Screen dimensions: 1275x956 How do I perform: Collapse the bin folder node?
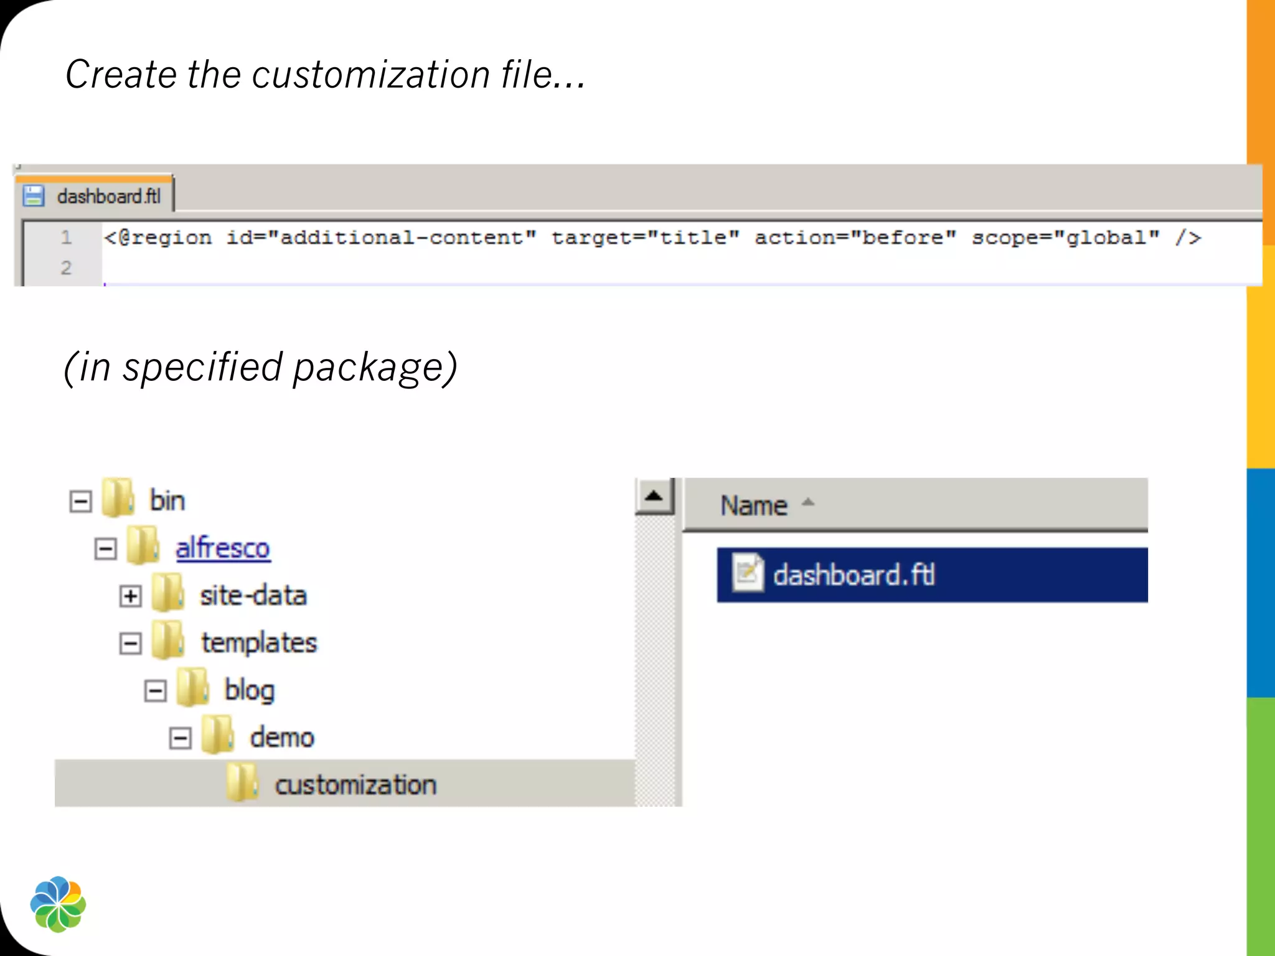coord(80,501)
